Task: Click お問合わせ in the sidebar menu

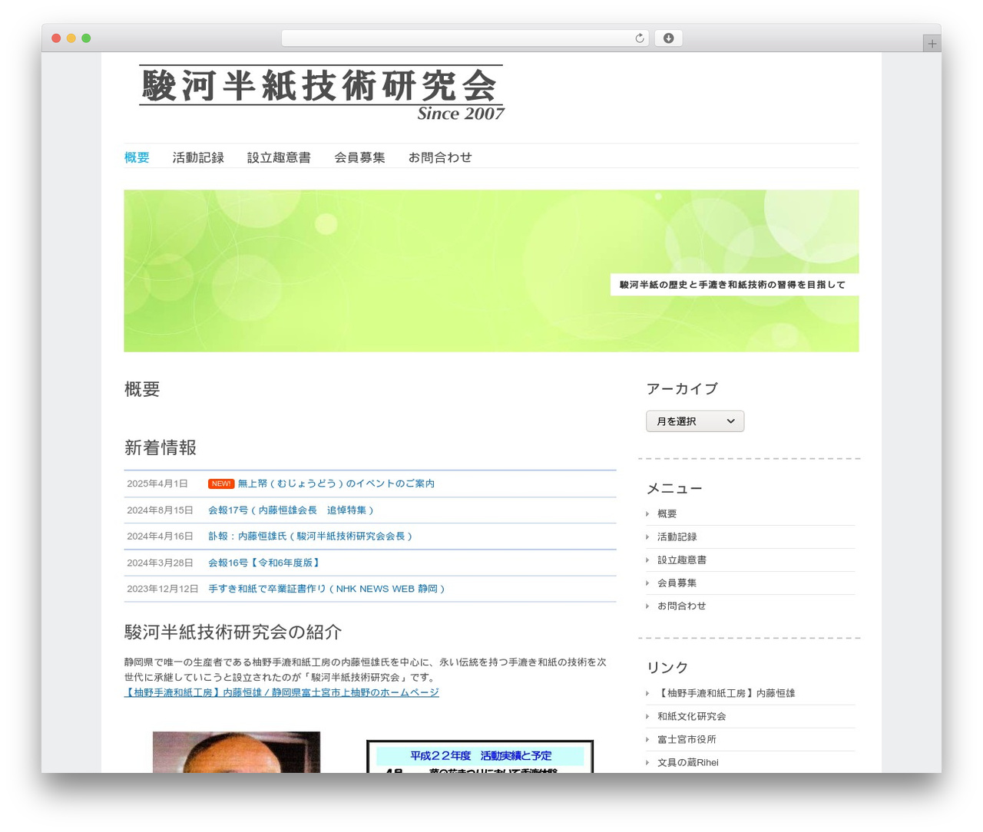Action: pyautogui.click(x=681, y=606)
